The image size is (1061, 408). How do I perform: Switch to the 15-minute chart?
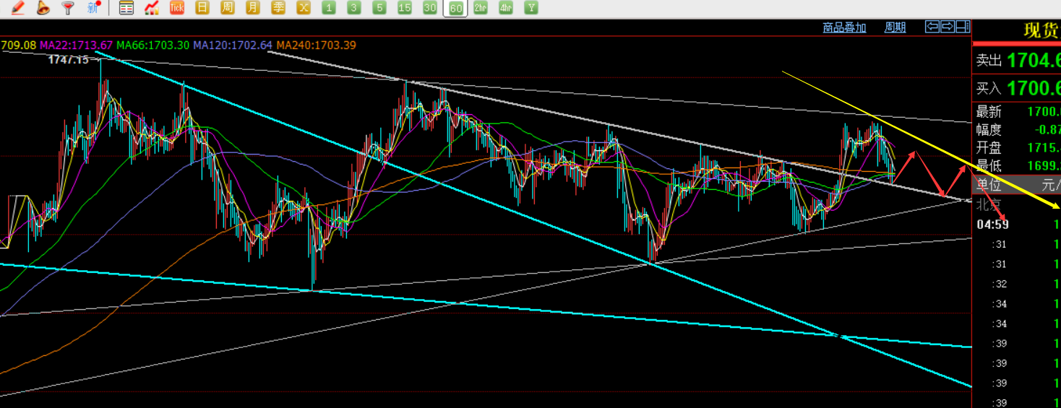tap(405, 8)
